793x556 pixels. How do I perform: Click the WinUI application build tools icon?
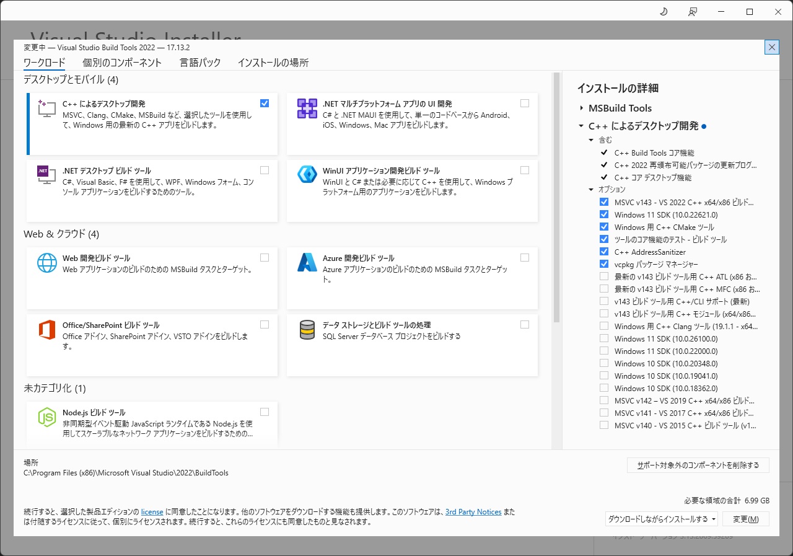pyautogui.click(x=307, y=175)
